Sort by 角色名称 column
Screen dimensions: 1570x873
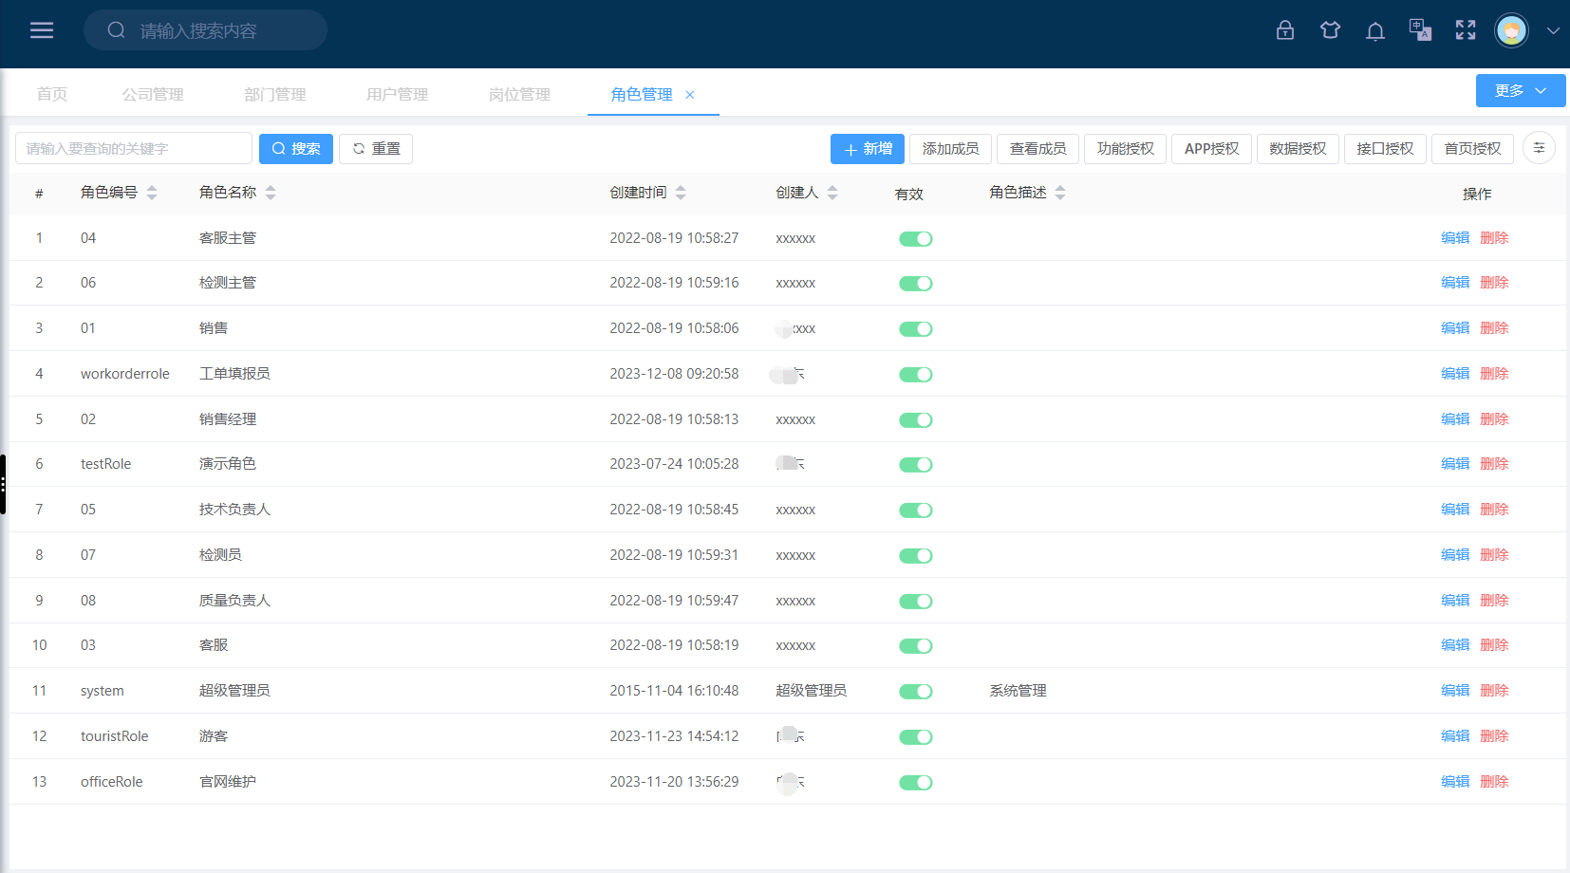[x=271, y=193]
